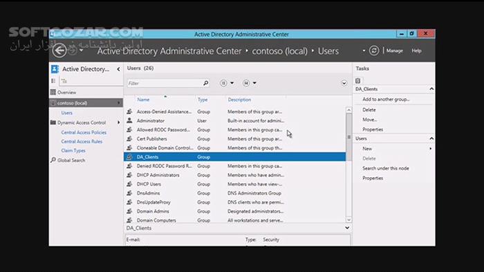Collapse the DA_Clients tasks section
The width and height of the screenshot is (484, 272).
[431, 89]
